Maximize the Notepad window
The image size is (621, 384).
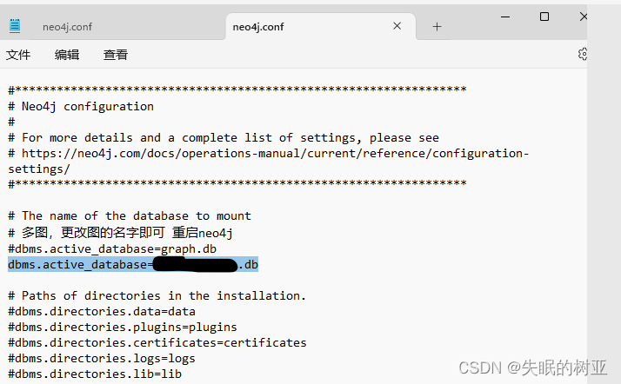(544, 17)
